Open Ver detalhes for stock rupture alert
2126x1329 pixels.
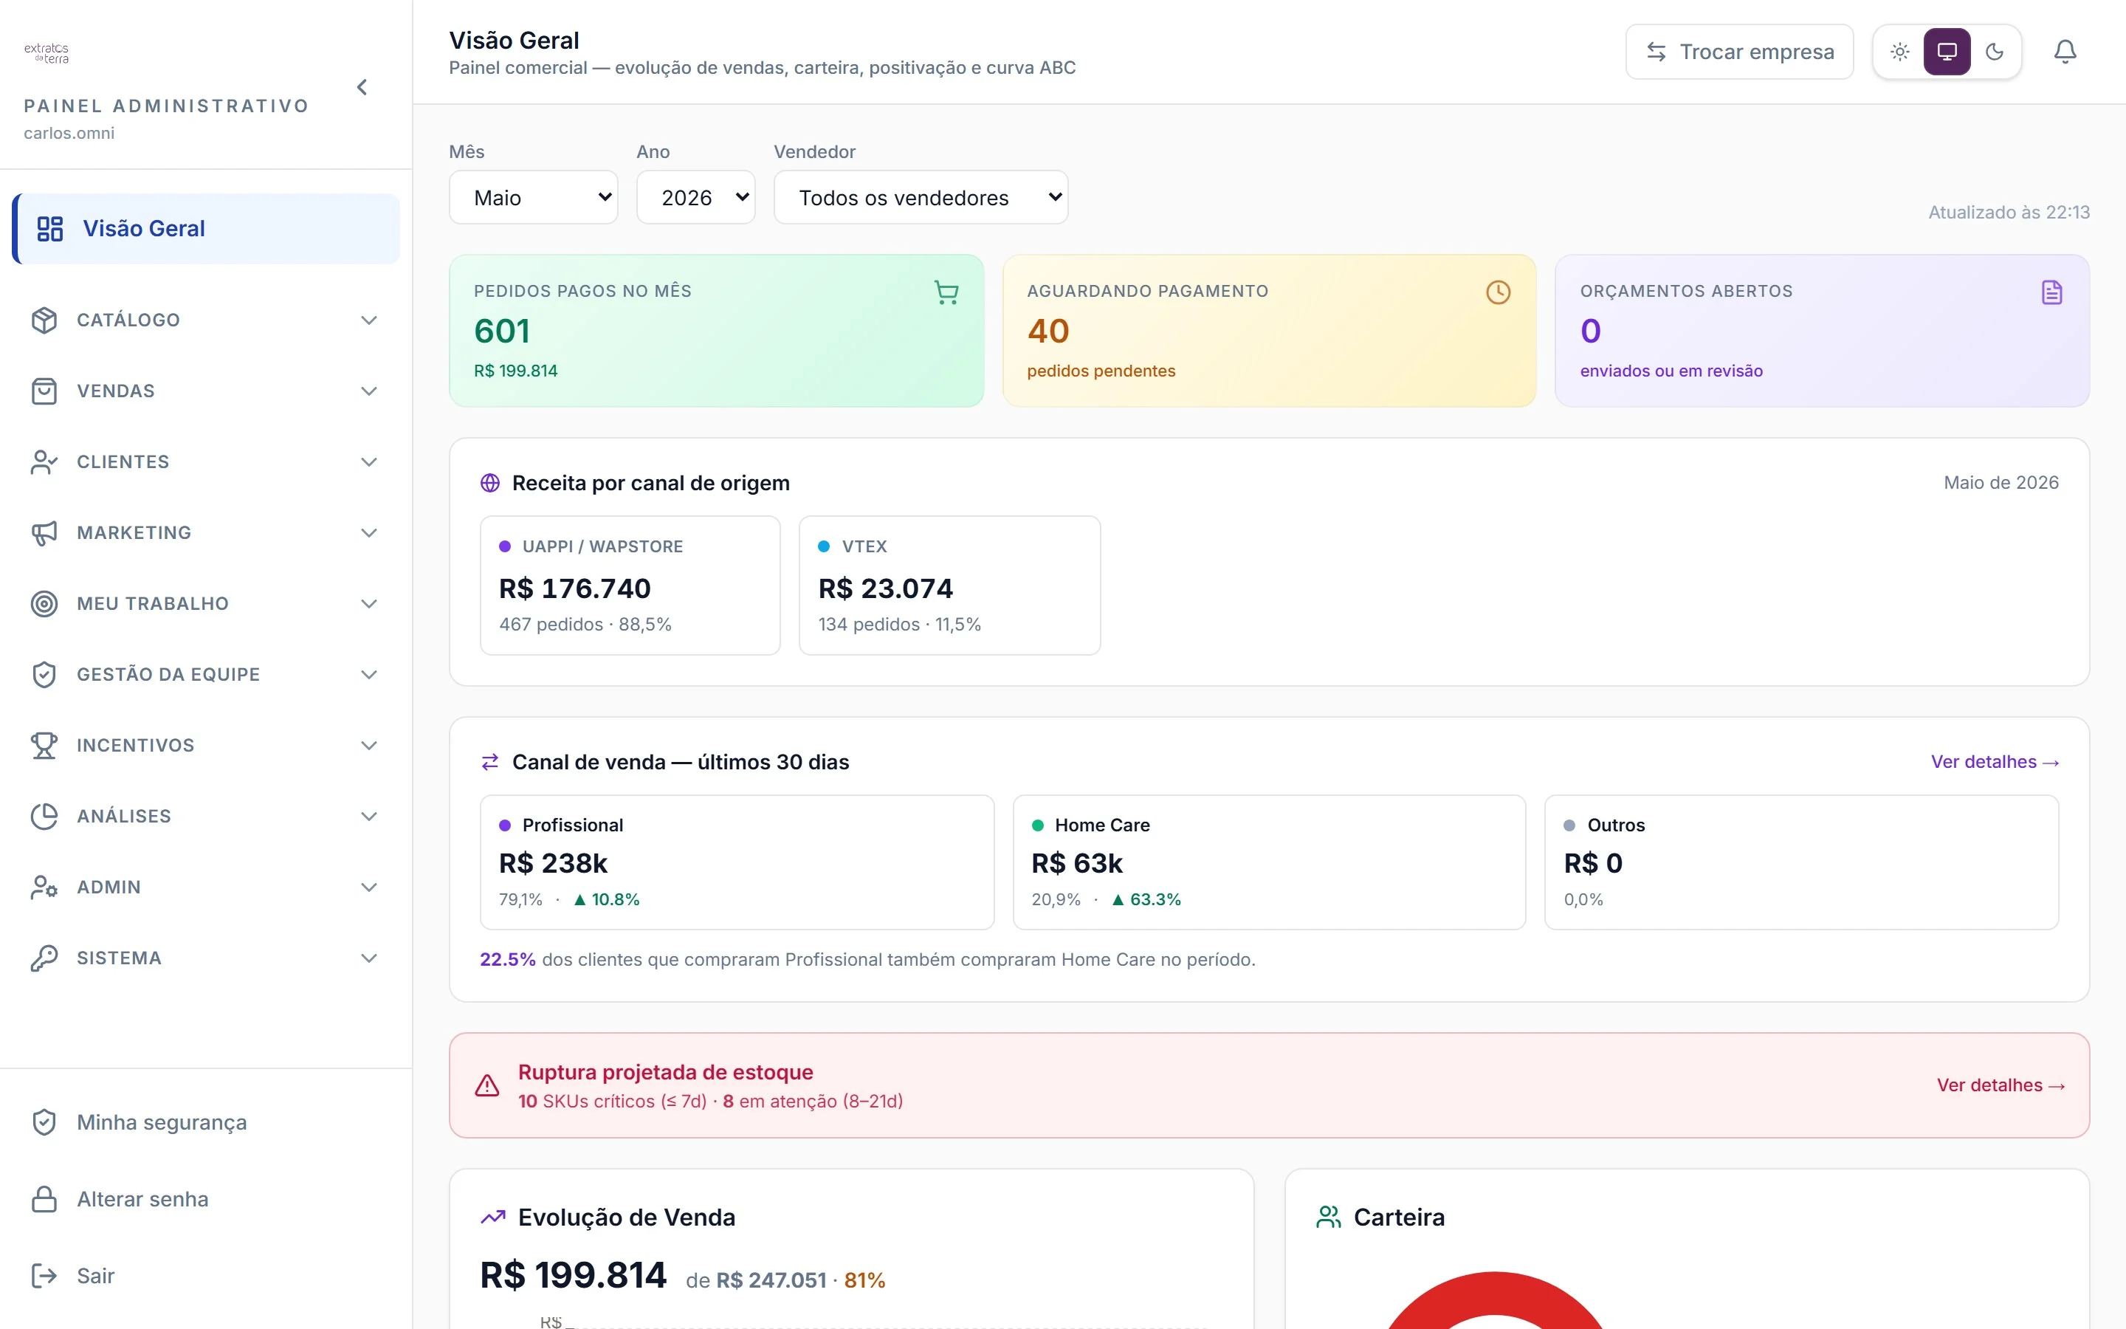point(2001,1085)
